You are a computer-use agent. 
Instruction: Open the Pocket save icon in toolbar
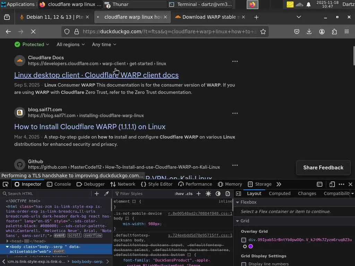coord(297,32)
